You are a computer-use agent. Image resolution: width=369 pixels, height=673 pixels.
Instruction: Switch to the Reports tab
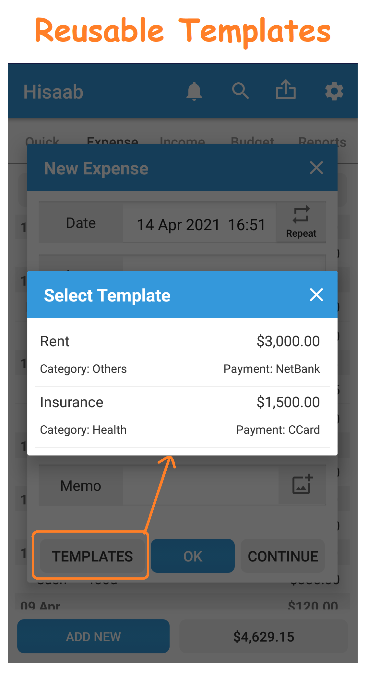click(x=322, y=142)
